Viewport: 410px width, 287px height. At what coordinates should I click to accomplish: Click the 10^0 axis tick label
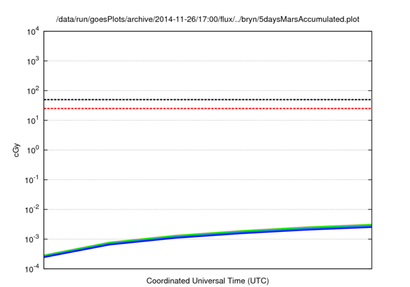pyautogui.click(x=33, y=151)
